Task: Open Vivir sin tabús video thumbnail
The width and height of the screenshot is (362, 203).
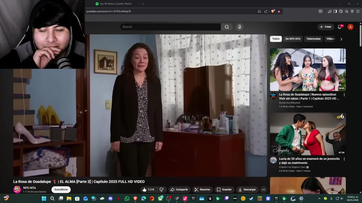Action: (308, 70)
